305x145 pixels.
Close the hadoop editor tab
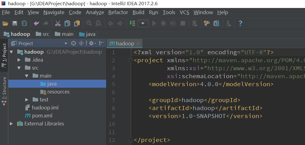tap(138, 44)
